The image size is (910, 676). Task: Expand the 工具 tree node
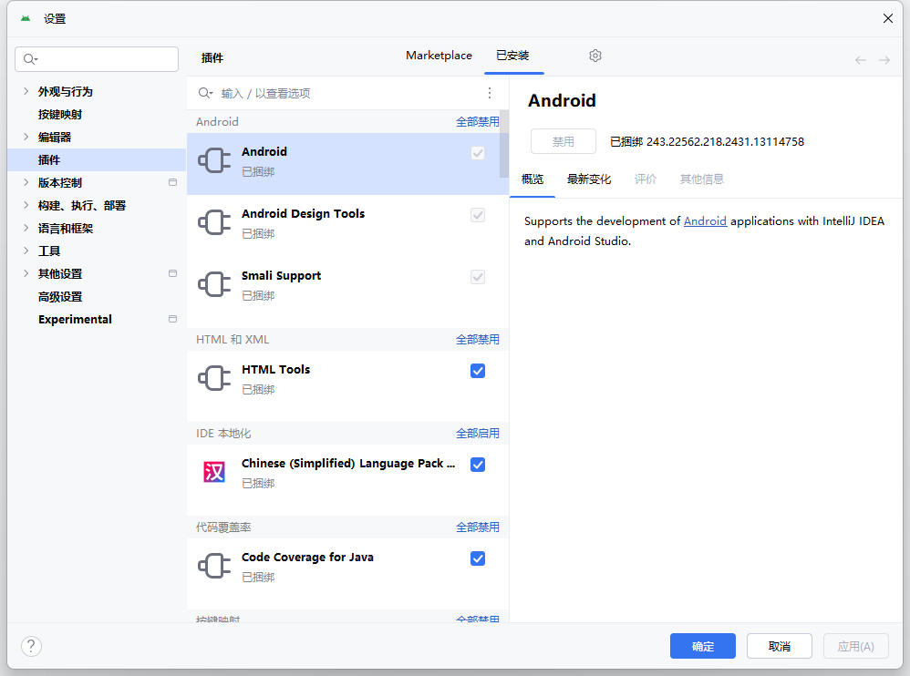coord(26,251)
